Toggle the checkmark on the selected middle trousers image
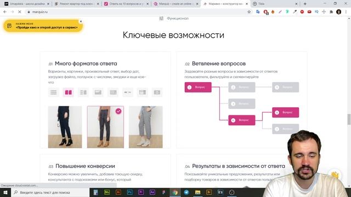Screen dimensions: 351x197 pyautogui.click(x=118, y=111)
